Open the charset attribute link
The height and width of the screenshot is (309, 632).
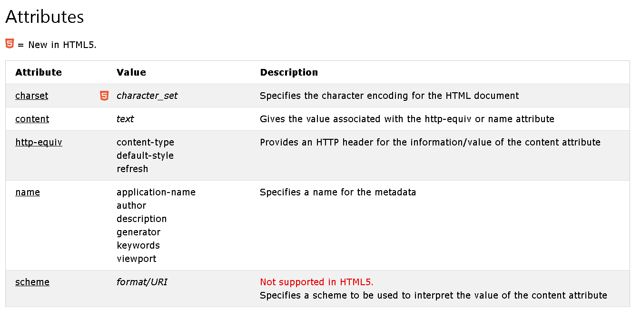click(32, 96)
